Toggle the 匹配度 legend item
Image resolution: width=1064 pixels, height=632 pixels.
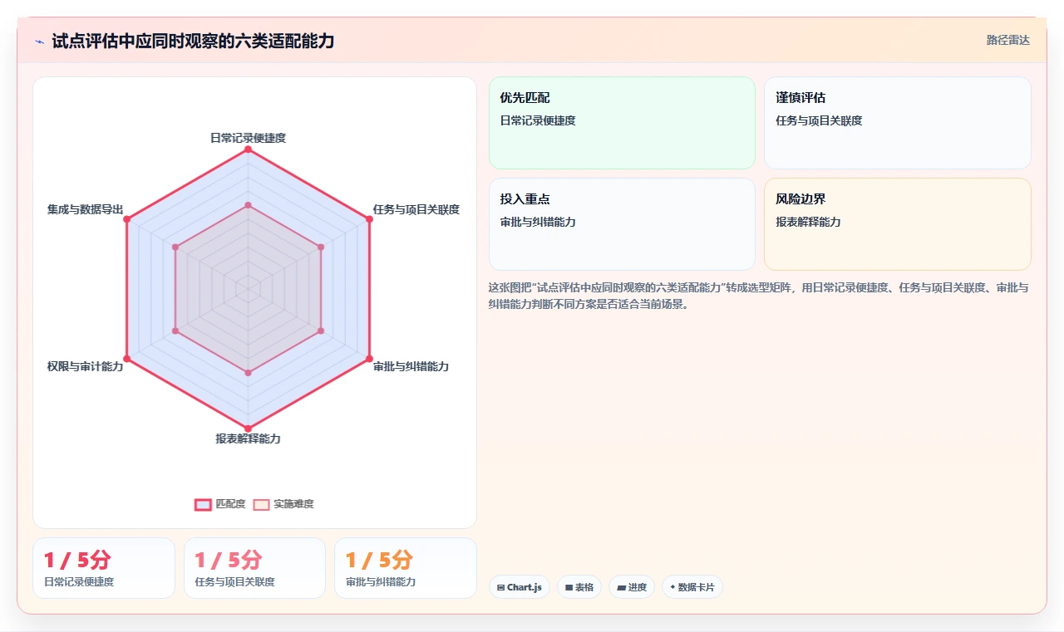tap(220, 504)
